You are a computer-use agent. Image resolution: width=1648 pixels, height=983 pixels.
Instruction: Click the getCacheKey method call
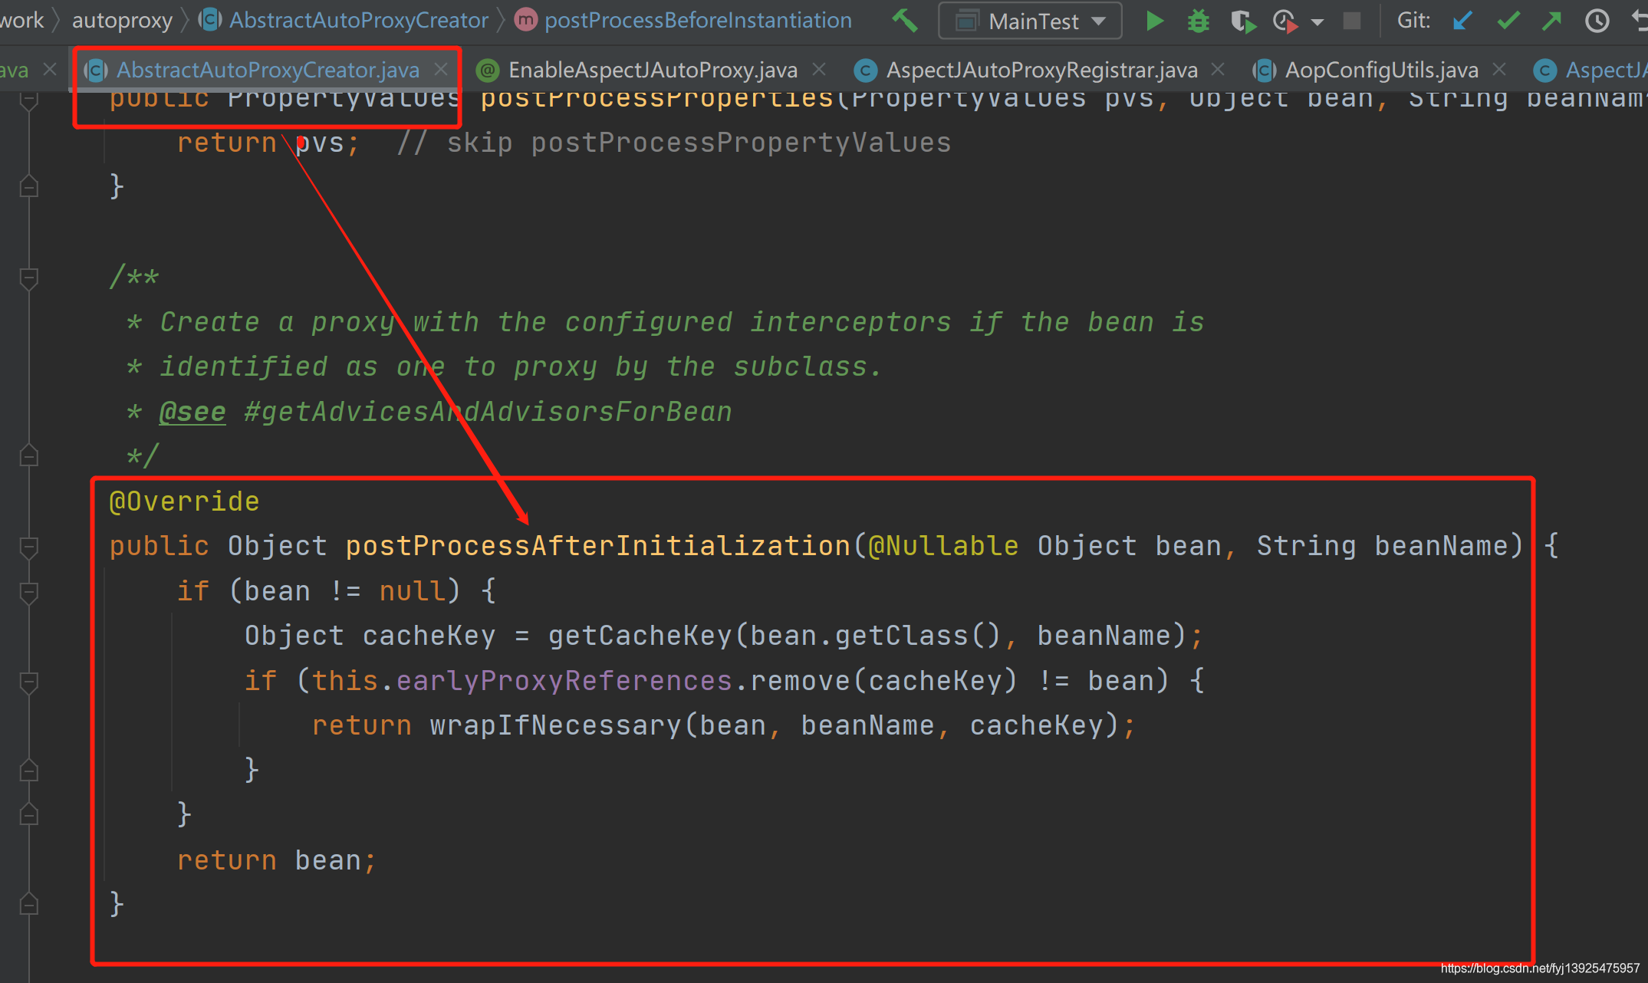tap(640, 636)
